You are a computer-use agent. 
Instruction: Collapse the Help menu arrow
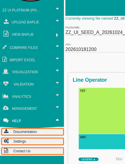tap(57, 120)
